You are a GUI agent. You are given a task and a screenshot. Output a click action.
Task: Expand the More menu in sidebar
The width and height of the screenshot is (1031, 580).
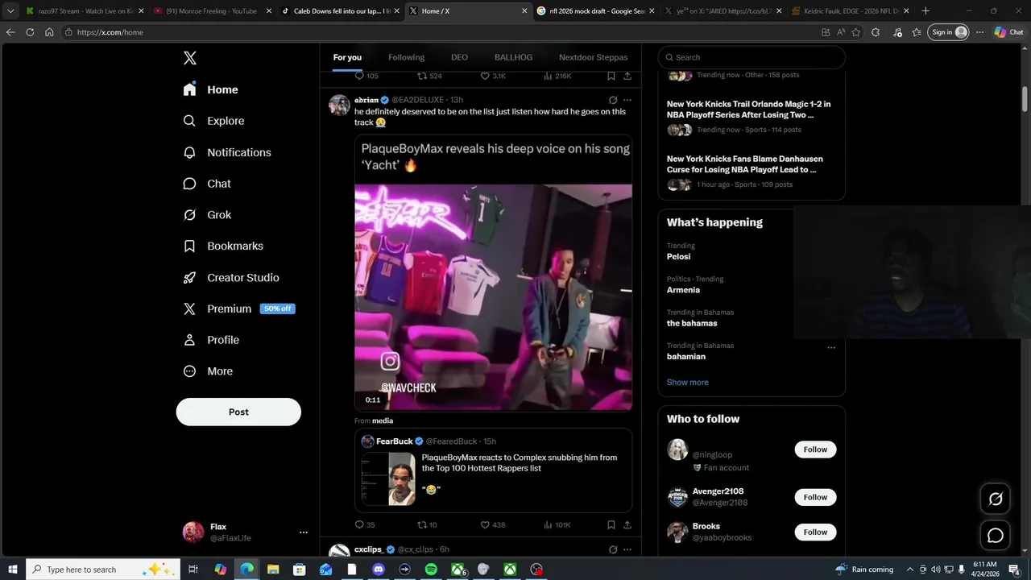click(x=208, y=371)
